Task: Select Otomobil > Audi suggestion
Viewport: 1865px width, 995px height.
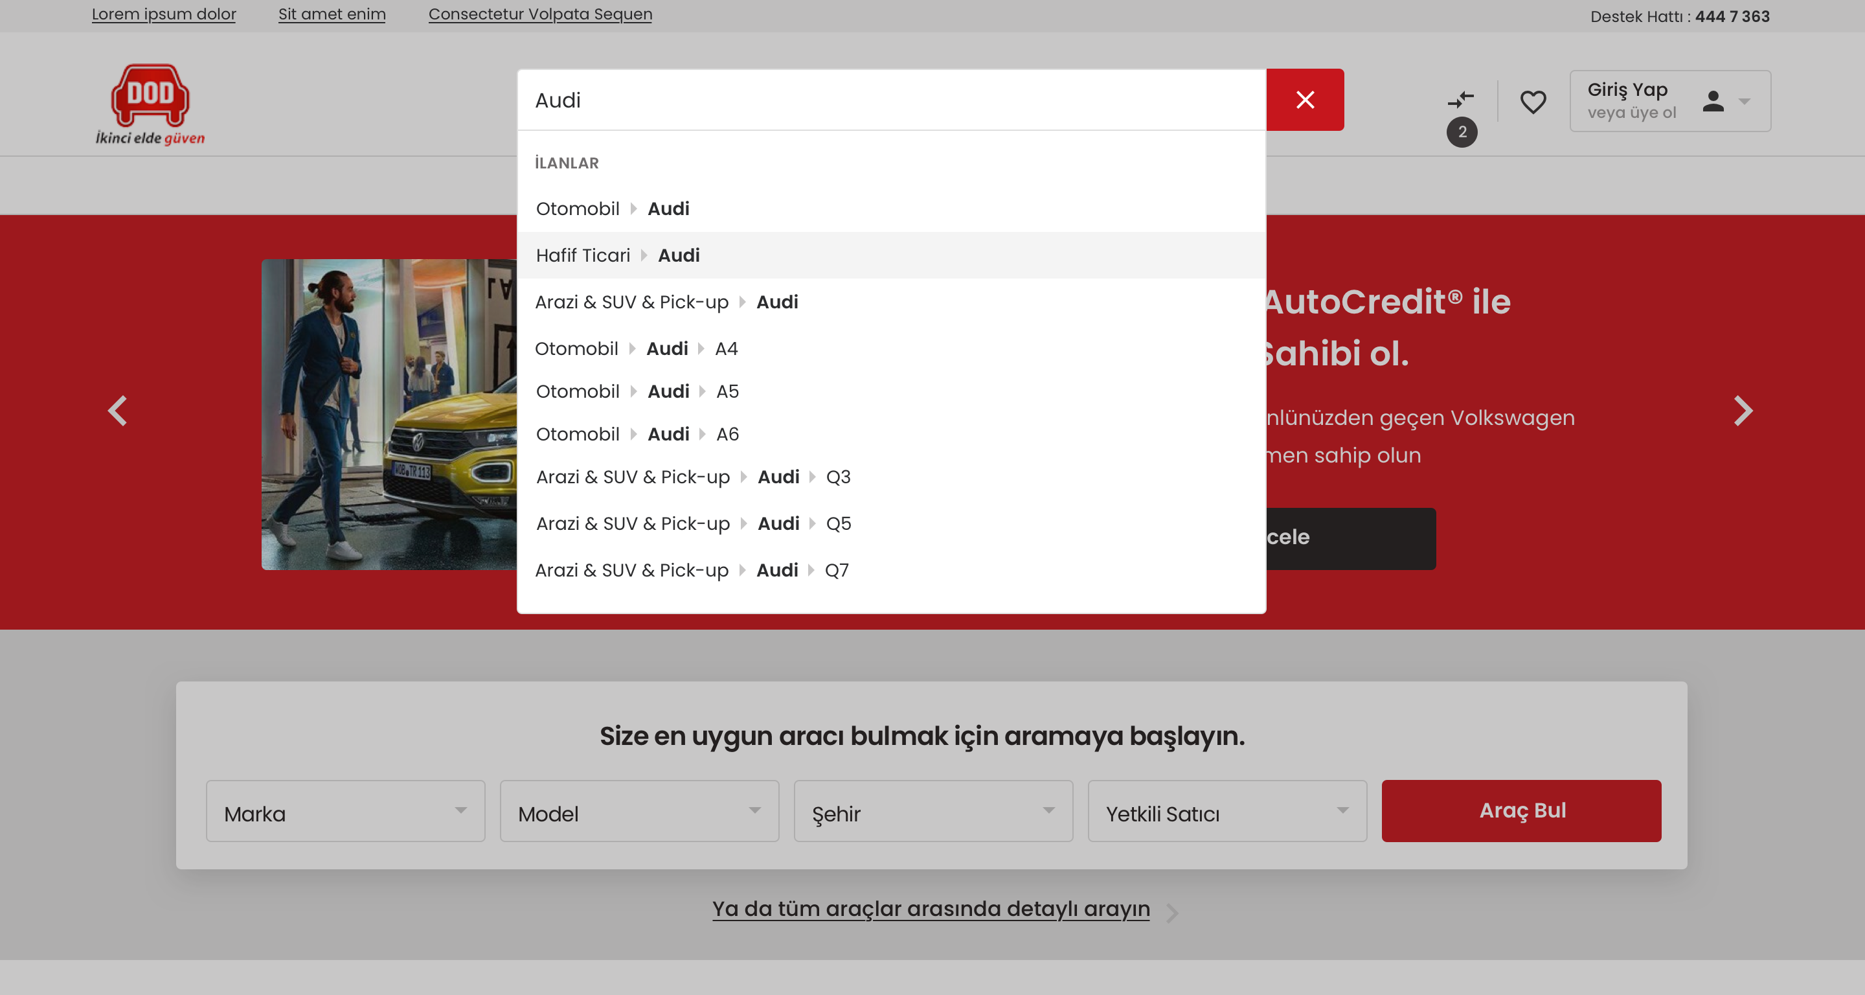Action: 892,209
